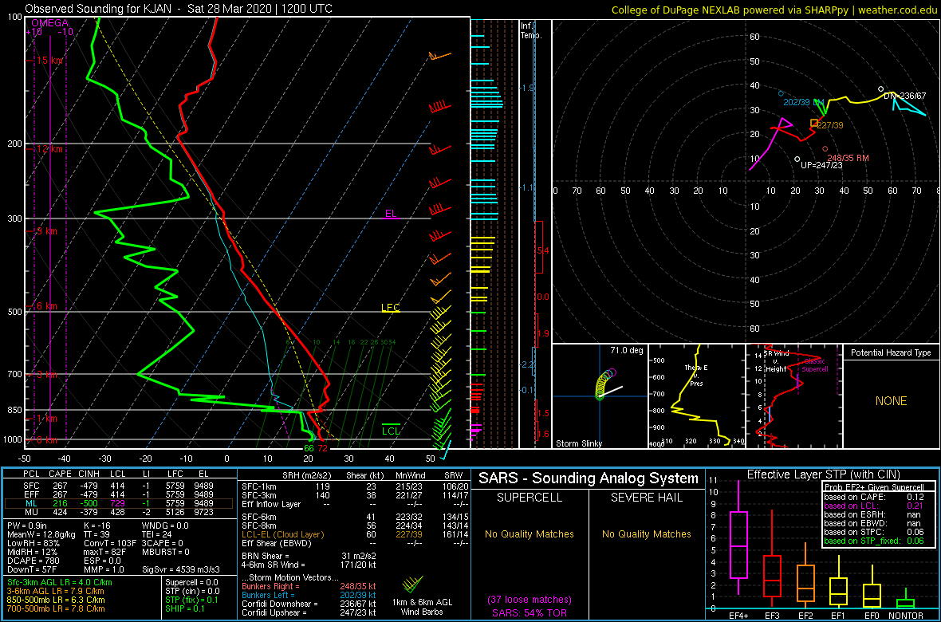Image resolution: width=941 pixels, height=622 pixels.
Task: Click the '850-500mb LR = 6.3 C/km' line
Action: [x=55, y=599]
